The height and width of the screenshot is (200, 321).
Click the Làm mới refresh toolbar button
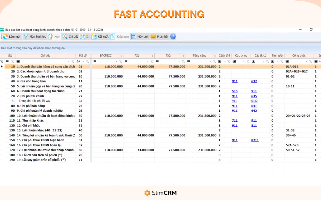(x=12, y=37)
